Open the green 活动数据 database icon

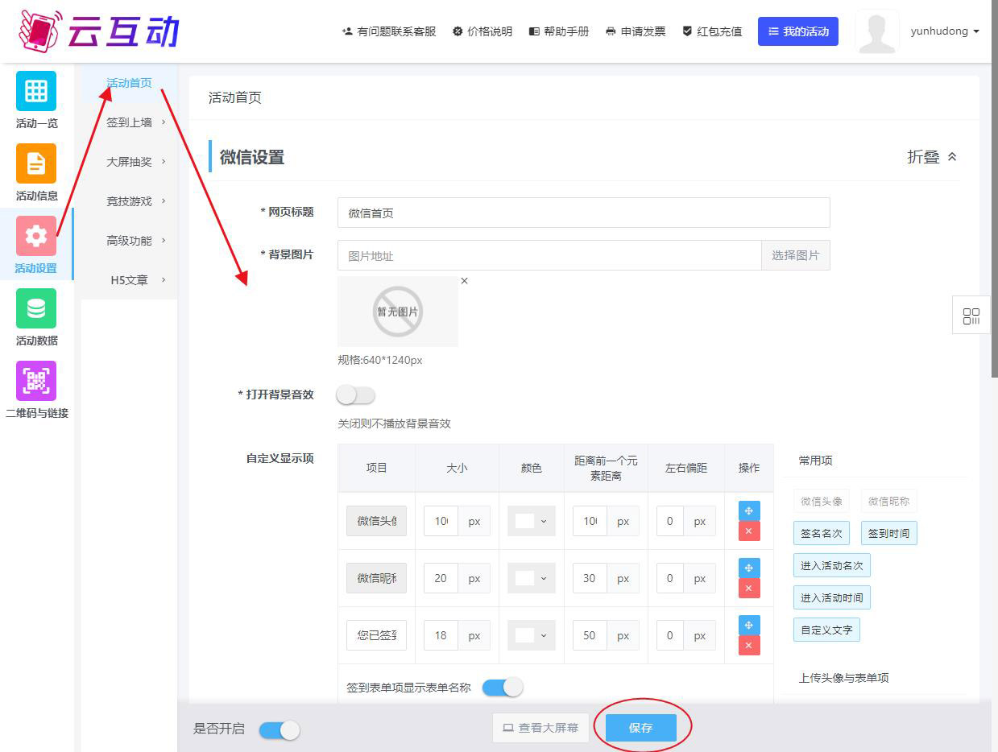[36, 308]
